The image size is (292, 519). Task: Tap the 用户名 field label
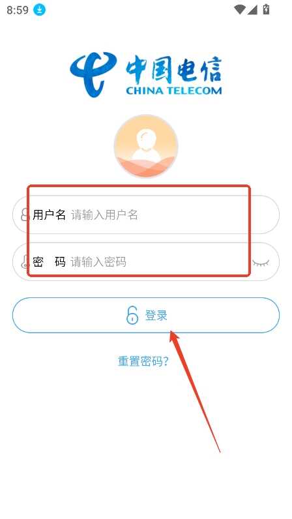49,215
